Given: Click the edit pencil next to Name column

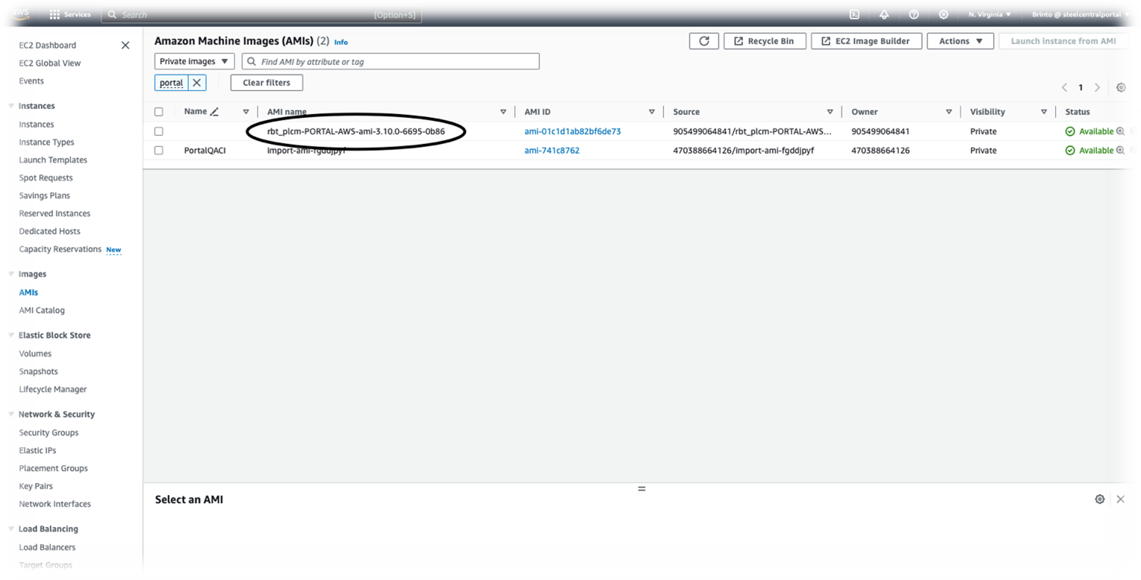Looking at the screenshot, I should point(214,112).
